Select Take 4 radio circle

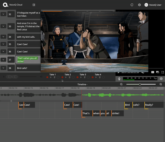tap(103, 77)
